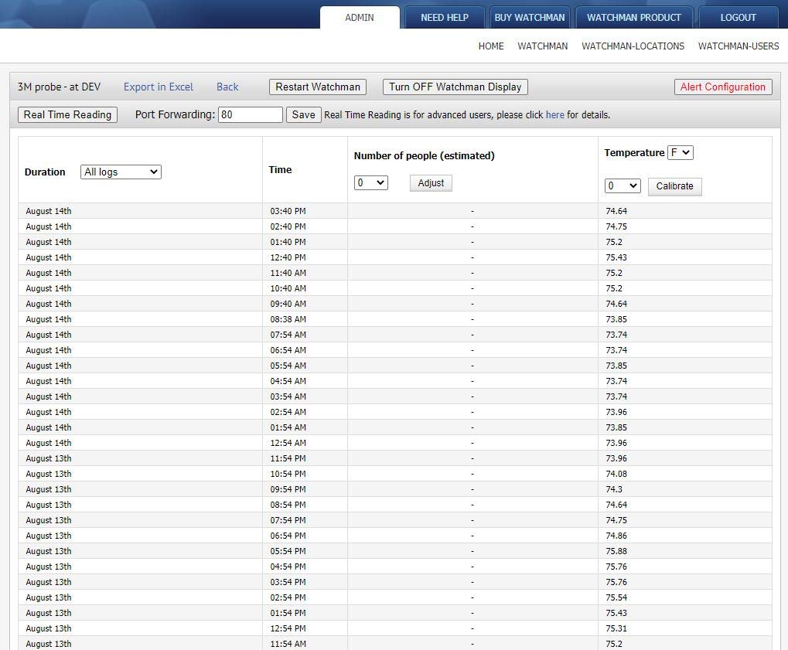Screen dimensions: 788x650
Task: Navigate to HOME in the submenu
Action: [491, 46]
